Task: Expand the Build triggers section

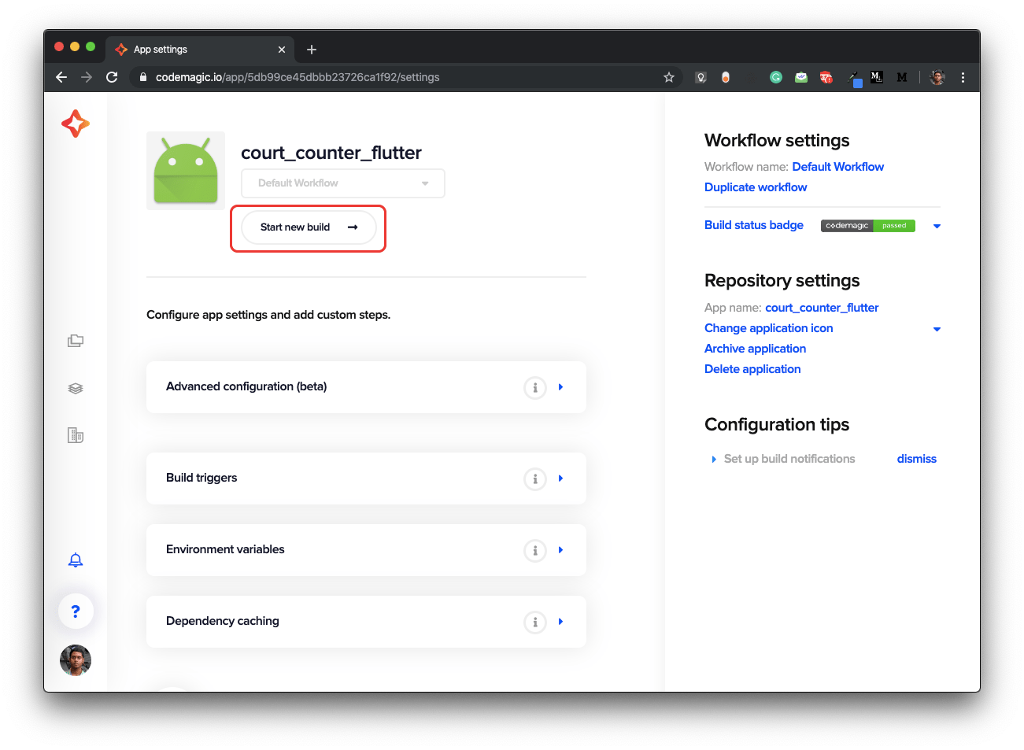Action: click(x=560, y=478)
